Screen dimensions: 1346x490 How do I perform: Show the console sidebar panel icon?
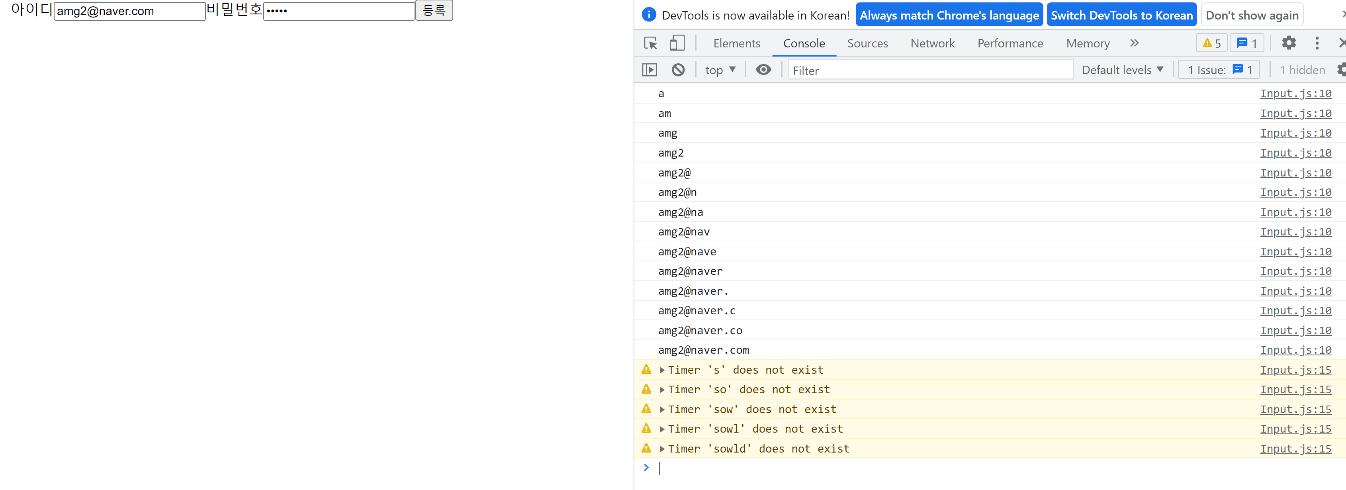[x=650, y=70]
